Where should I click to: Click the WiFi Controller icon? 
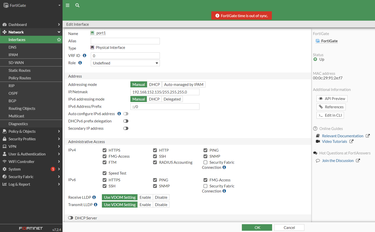click(x=4, y=161)
